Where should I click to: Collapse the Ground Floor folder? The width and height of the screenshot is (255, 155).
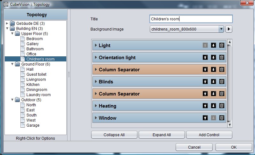[12, 64]
